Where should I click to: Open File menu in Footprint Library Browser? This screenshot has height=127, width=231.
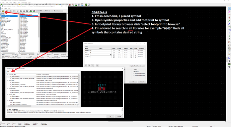click(2, 8)
